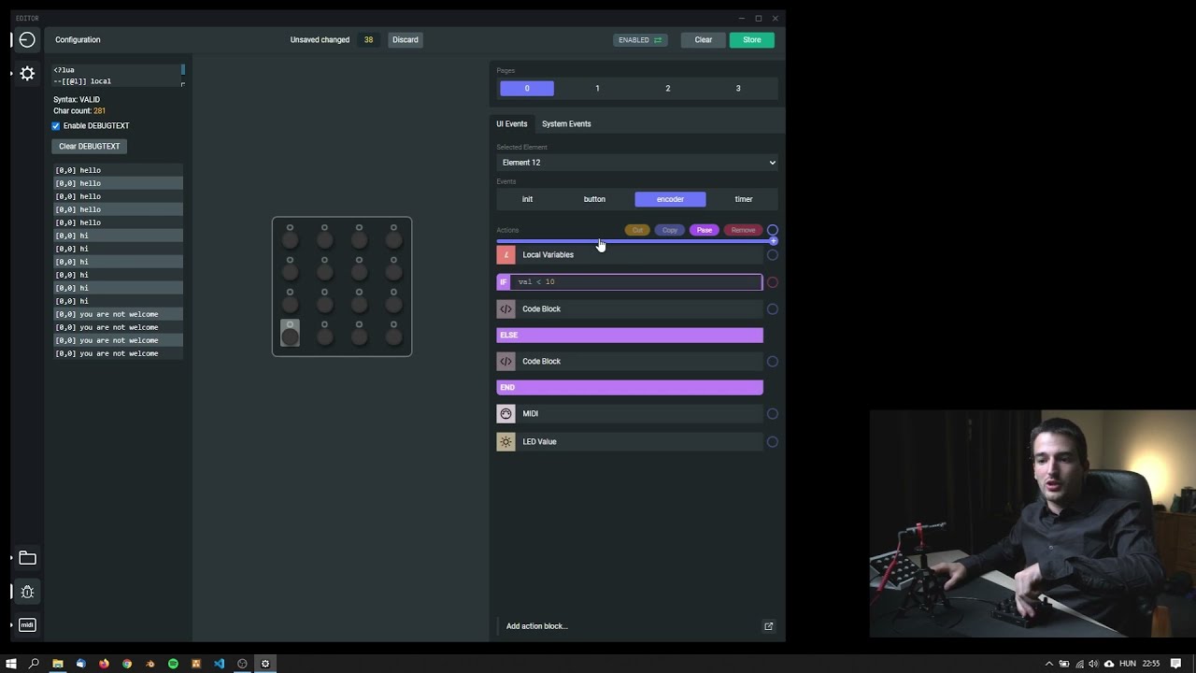Select second Code Block action circle
The width and height of the screenshot is (1196, 673).
tap(773, 361)
